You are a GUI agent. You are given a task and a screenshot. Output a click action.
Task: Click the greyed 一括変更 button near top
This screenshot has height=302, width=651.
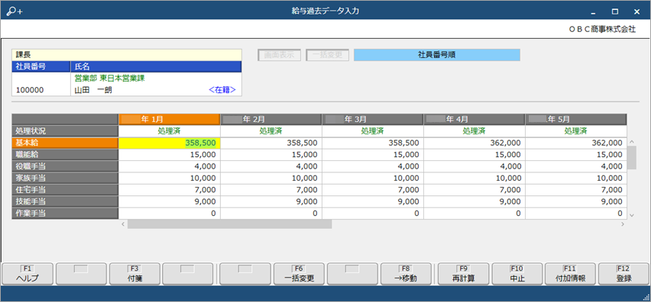[x=327, y=55]
